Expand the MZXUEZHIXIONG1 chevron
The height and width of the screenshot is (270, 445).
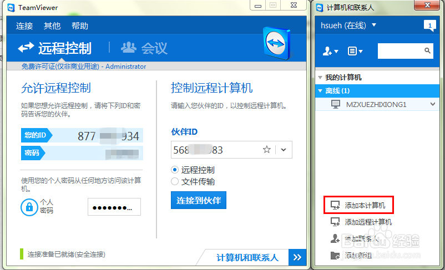point(432,104)
